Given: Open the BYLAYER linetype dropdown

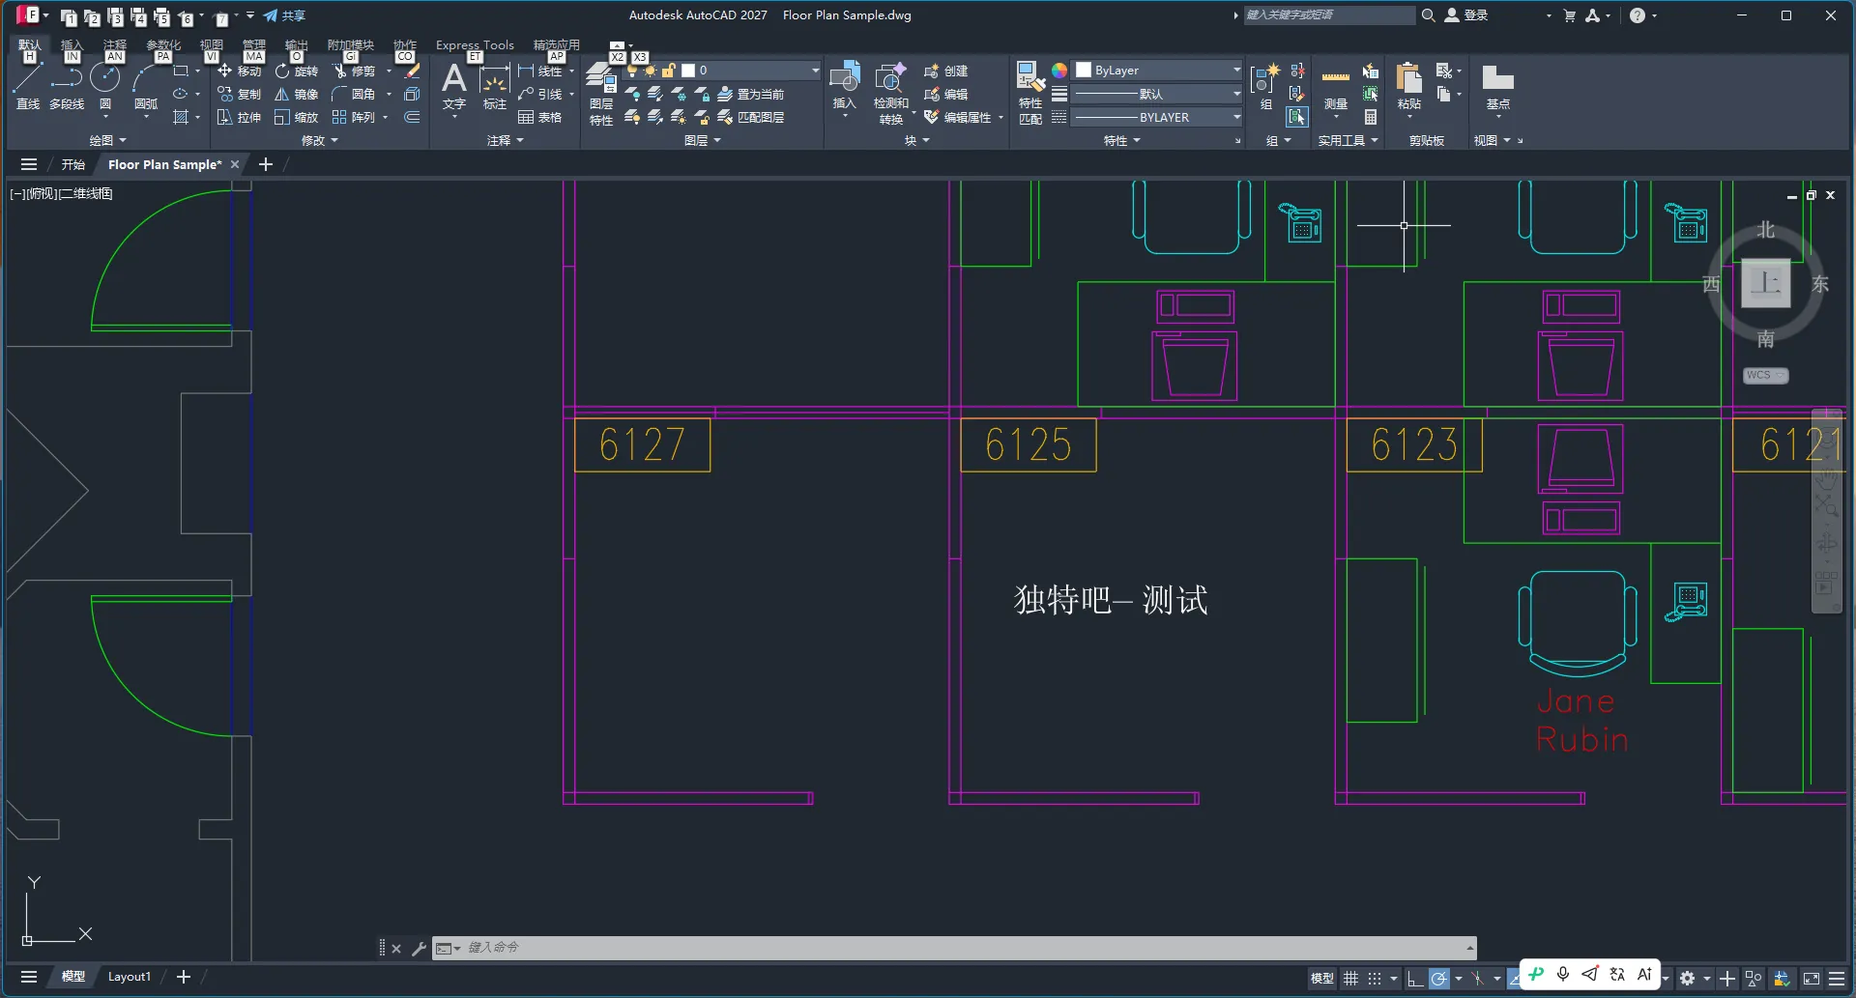Looking at the screenshot, I should pos(1158,117).
